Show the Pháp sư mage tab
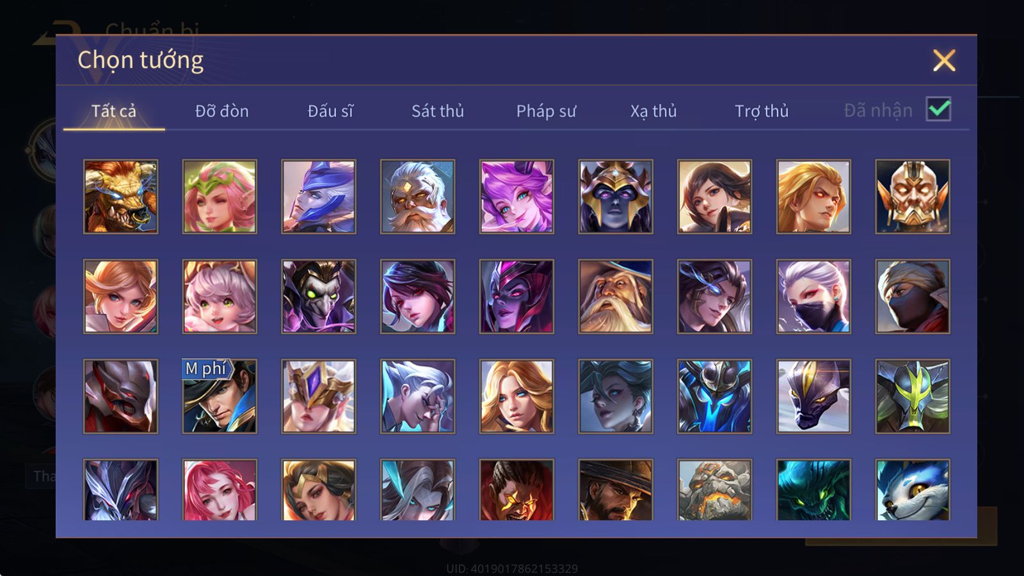The image size is (1024, 576). (546, 111)
